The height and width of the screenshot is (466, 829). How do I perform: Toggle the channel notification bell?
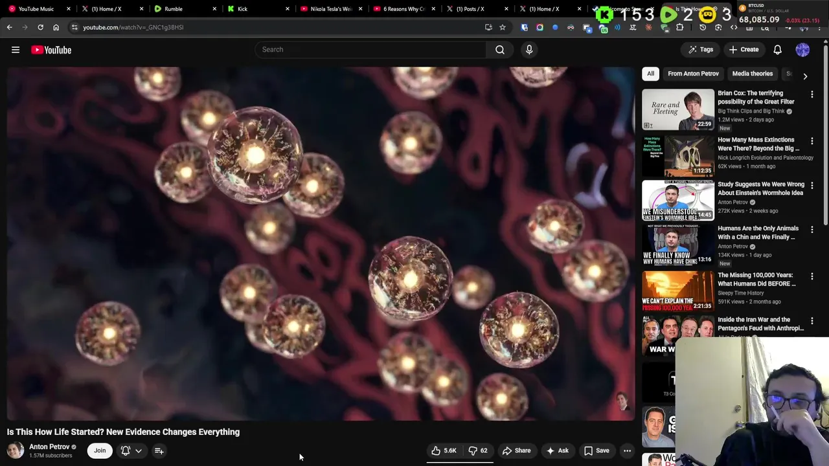click(x=126, y=450)
